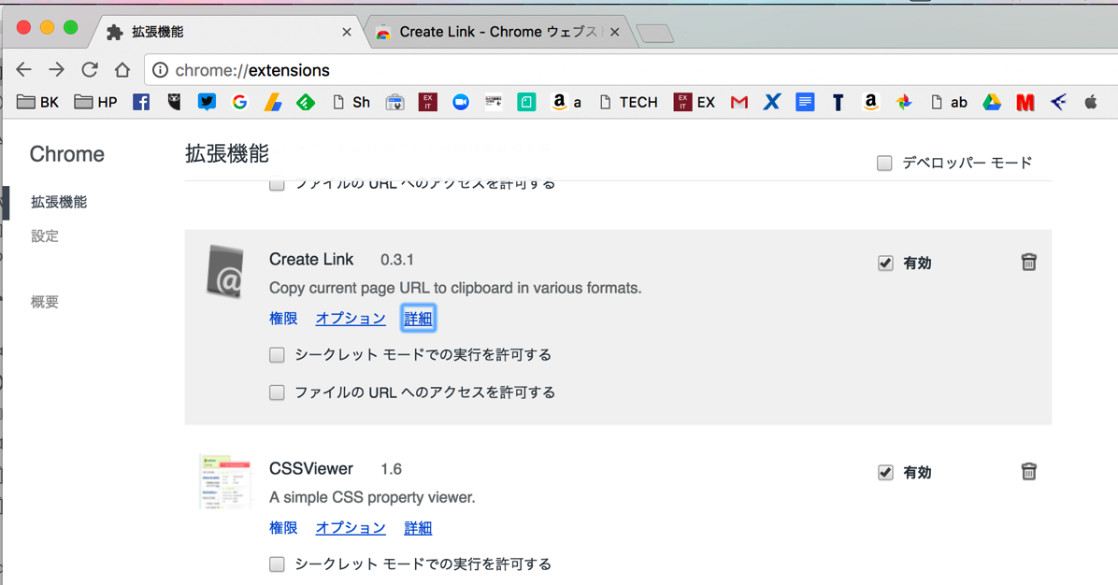Remove CSSViewer with trash icon

(x=1028, y=472)
